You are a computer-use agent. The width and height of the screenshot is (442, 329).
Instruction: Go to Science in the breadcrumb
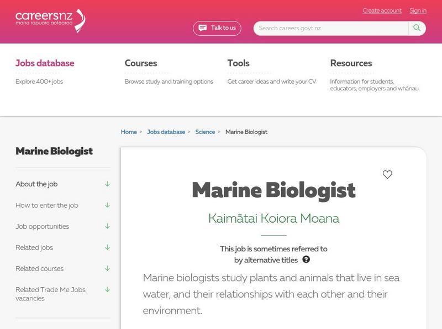click(205, 132)
